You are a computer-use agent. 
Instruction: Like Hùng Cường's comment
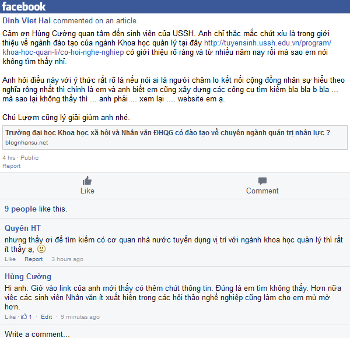click(10, 316)
